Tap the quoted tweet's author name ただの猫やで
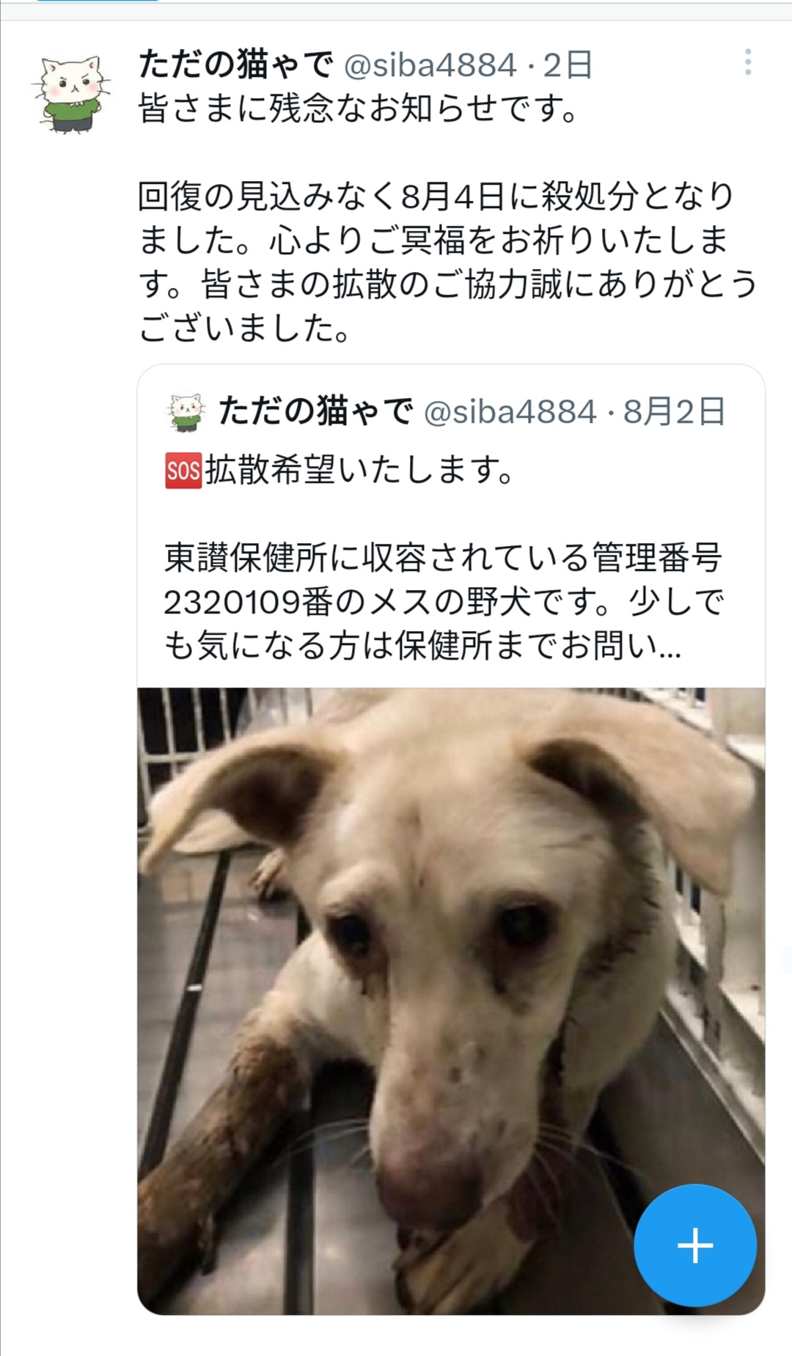The image size is (792, 1356). 316,410
